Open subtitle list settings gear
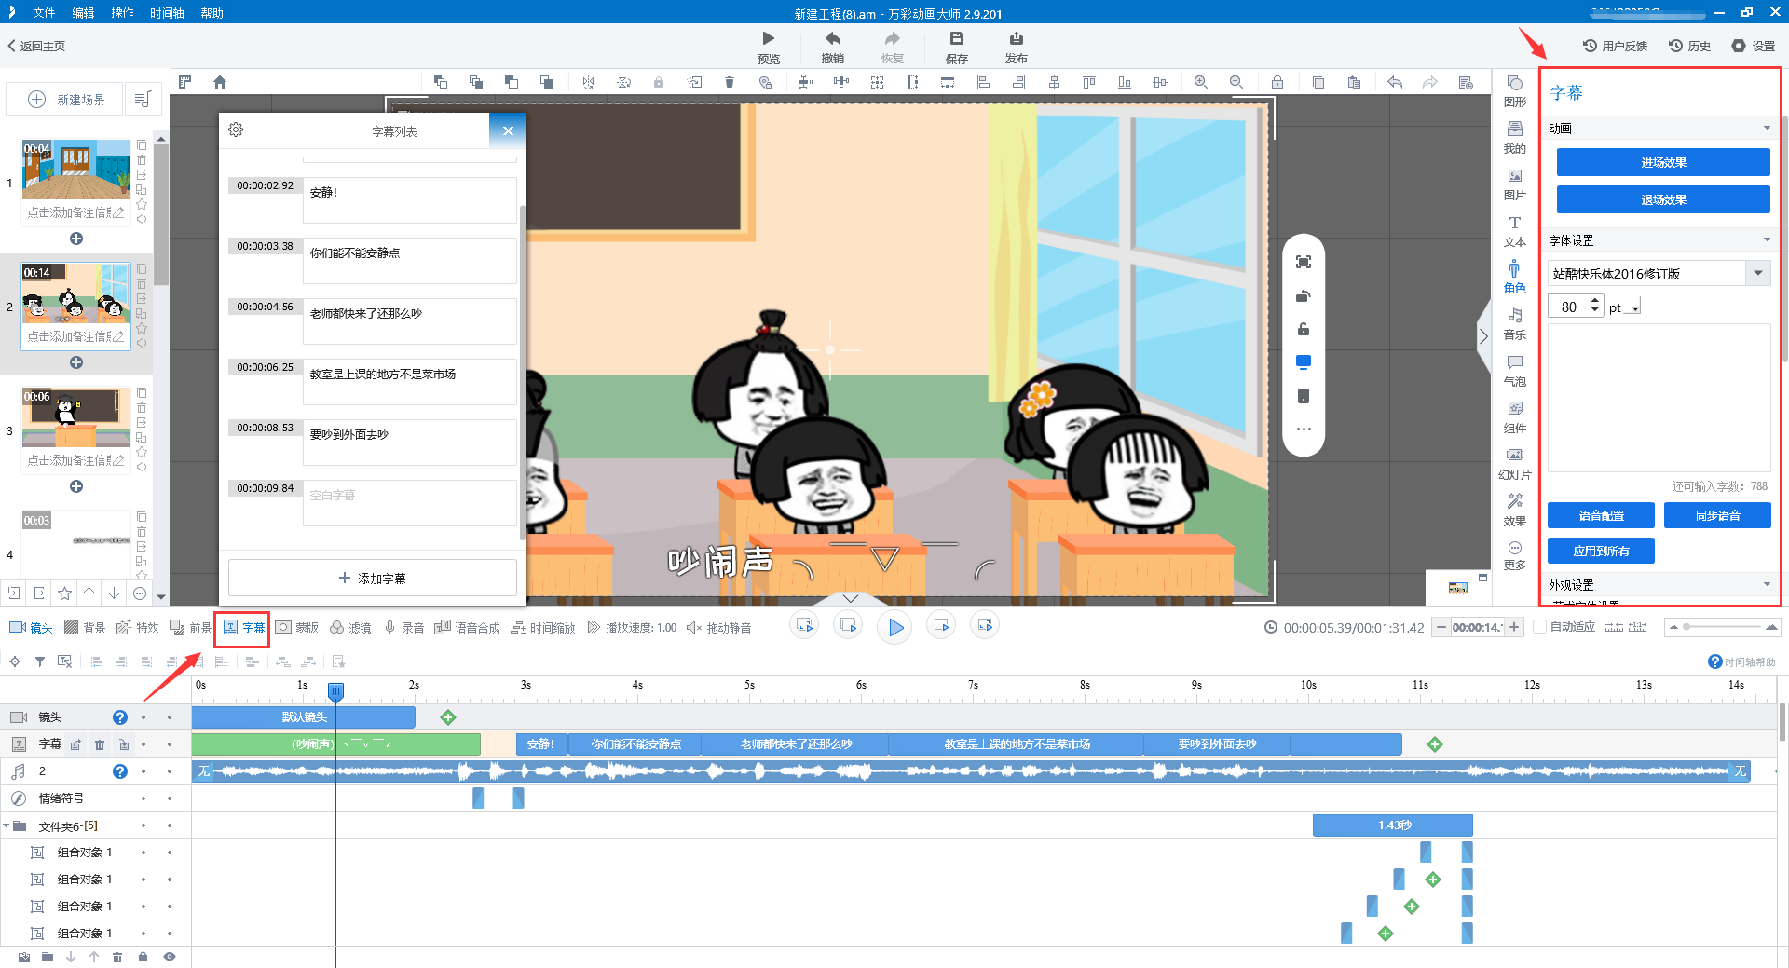Image resolution: width=1789 pixels, height=968 pixels. (x=236, y=130)
